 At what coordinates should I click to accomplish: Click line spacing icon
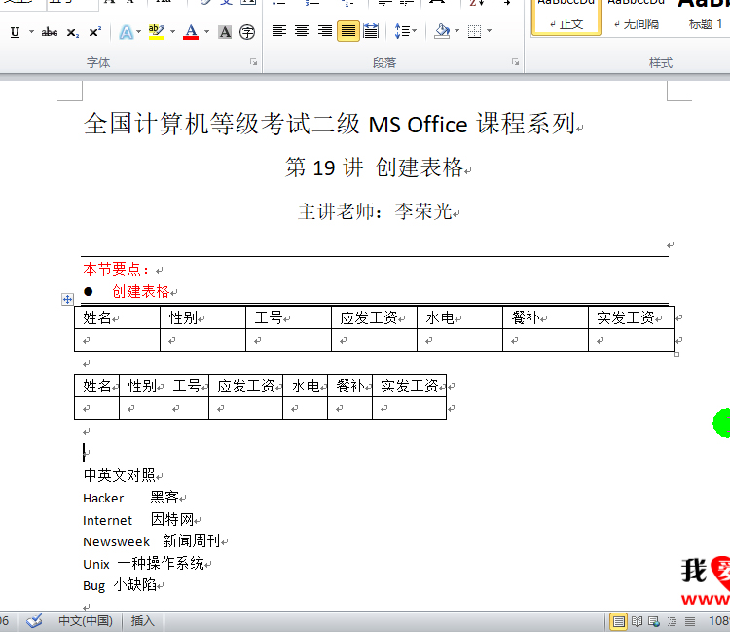click(402, 31)
